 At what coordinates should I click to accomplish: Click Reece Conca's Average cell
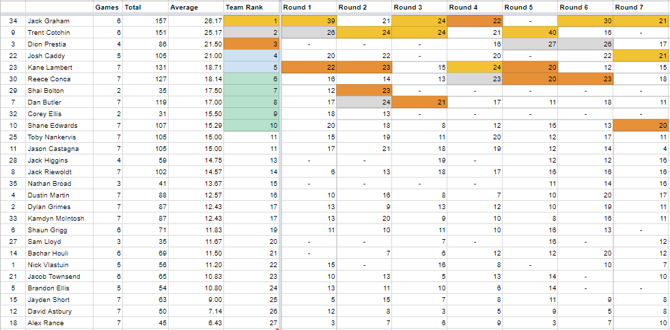coord(195,79)
